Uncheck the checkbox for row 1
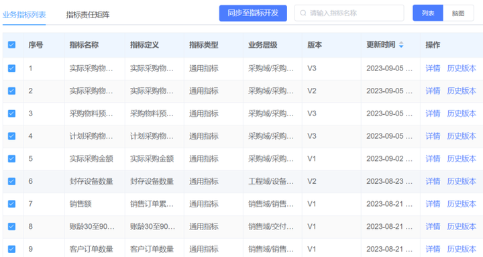Image resolution: width=483 pixels, height=257 pixels. coord(11,68)
